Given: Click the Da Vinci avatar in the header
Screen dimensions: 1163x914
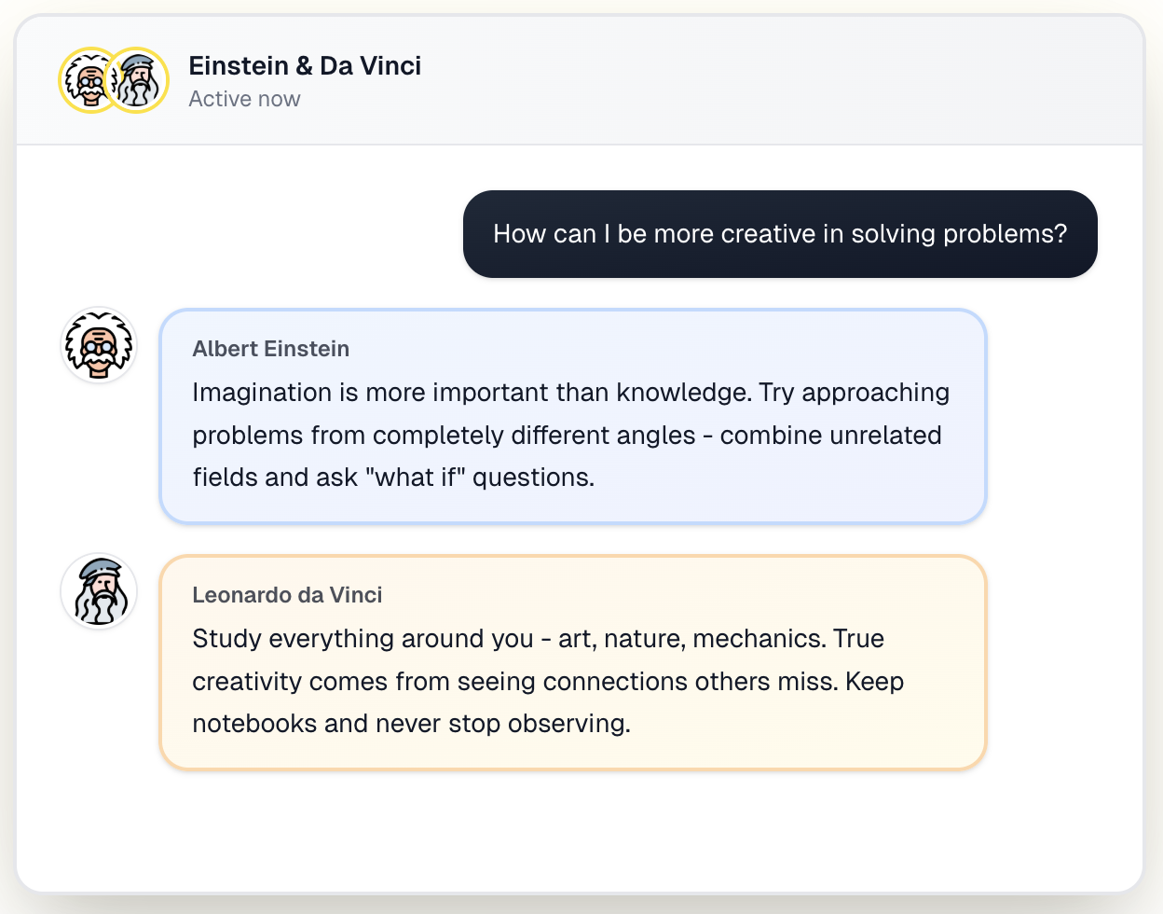Looking at the screenshot, I should pos(138,80).
